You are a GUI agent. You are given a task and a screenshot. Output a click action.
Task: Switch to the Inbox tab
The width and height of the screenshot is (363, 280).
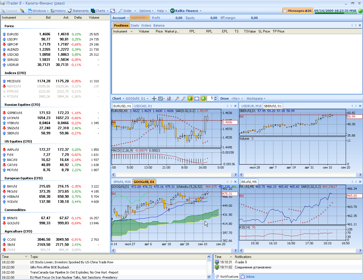point(248,277)
